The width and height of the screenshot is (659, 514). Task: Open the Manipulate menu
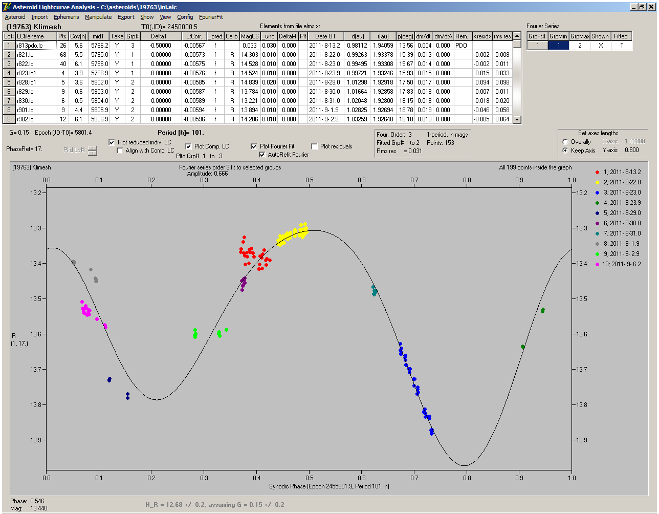point(98,17)
